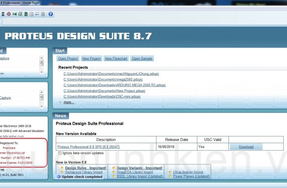Click the USC Valid column header
This screenshot has height=188, width=287.
click(213, 140)
